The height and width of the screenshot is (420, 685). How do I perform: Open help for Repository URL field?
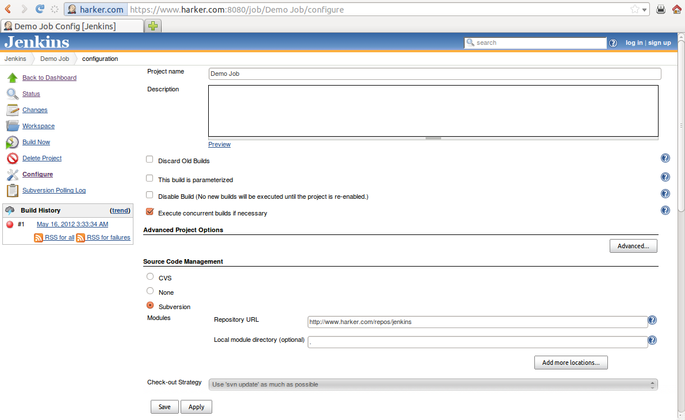(652, 320)
